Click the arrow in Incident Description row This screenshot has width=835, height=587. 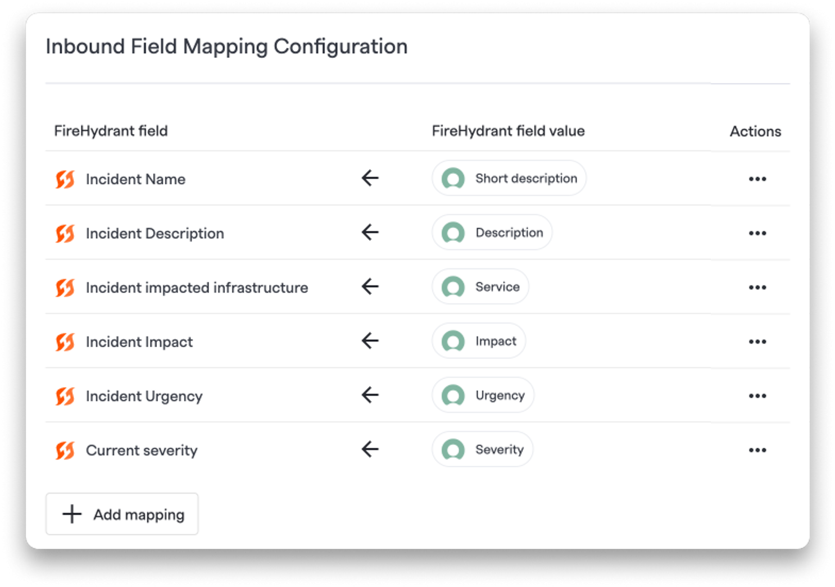tap(370, 232)
